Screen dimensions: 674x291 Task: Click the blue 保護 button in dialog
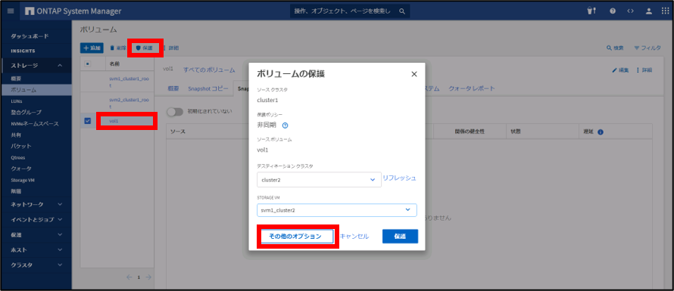pyautogui.click(x=400, y=237)
